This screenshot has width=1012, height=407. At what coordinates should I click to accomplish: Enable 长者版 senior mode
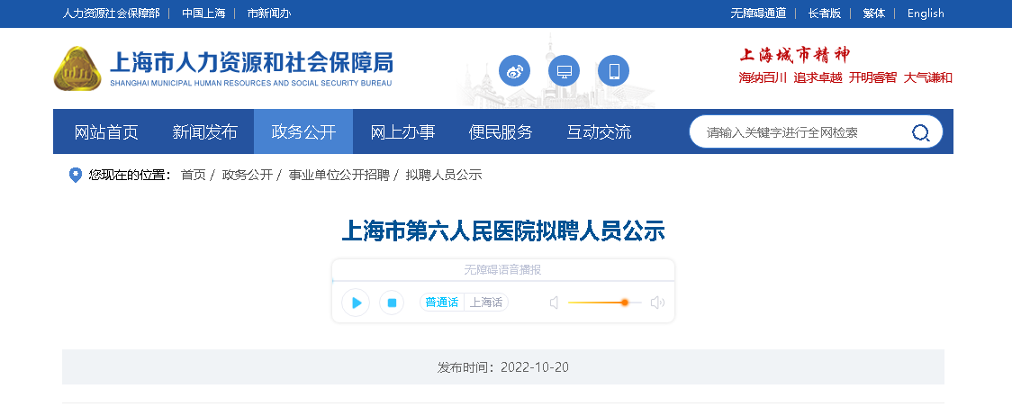click(824, 14)
